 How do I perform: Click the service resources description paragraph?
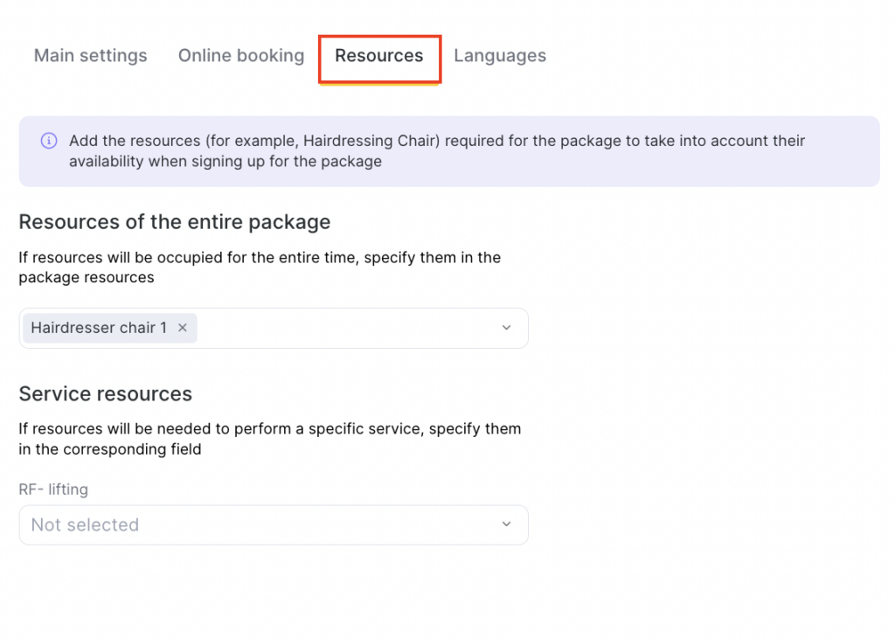(x=269, y=439)
